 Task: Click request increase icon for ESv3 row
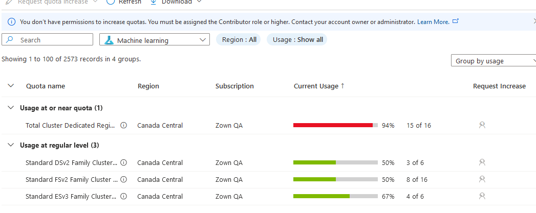coord(482,196)
